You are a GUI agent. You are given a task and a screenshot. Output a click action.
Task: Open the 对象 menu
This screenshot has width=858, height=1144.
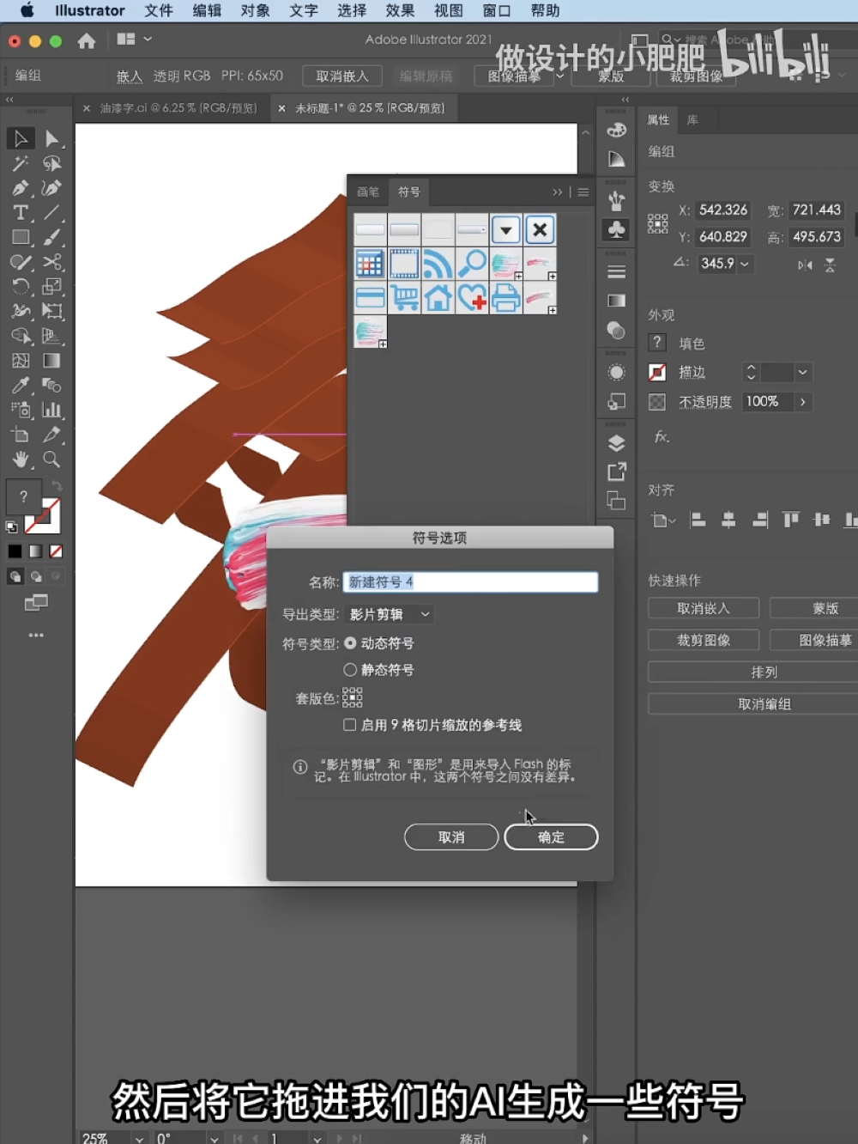pyautogui.click(x=255, y=10)
